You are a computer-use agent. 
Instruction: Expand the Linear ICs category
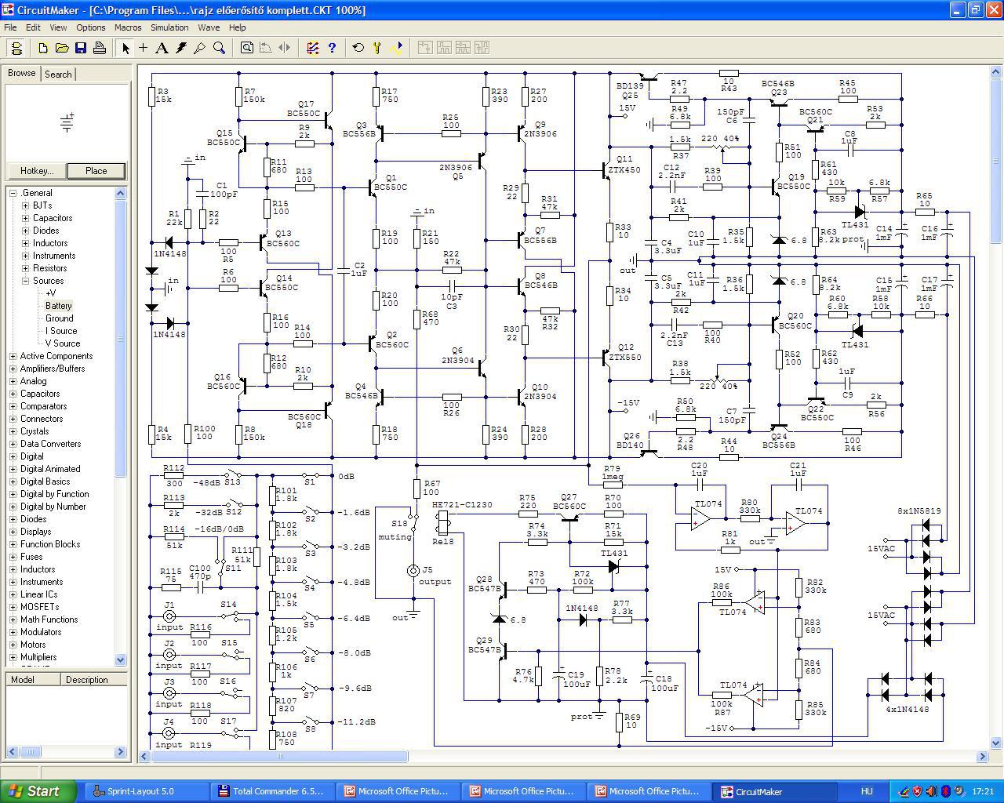pos(13,594)
